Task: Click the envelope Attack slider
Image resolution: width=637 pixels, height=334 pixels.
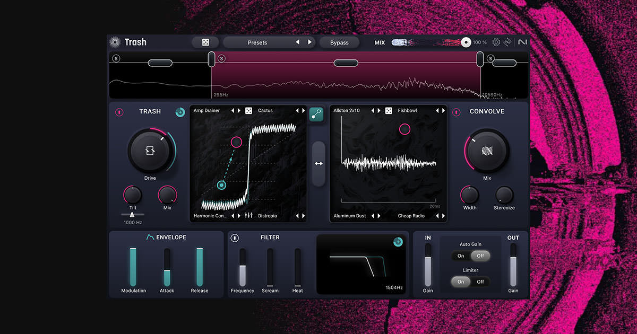Action: [167, 267]
